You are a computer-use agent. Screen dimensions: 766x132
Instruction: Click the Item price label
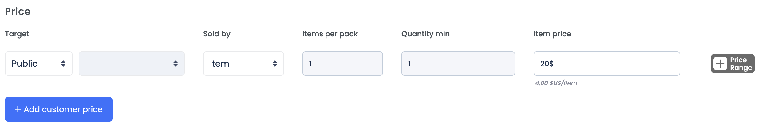[552, 34]
